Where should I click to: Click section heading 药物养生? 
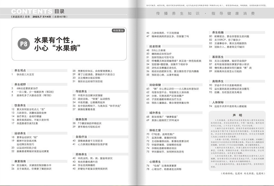coord(82,154)
